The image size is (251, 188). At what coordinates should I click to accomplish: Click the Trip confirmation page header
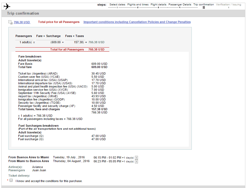pyautogui.click(x=23, y=14)
